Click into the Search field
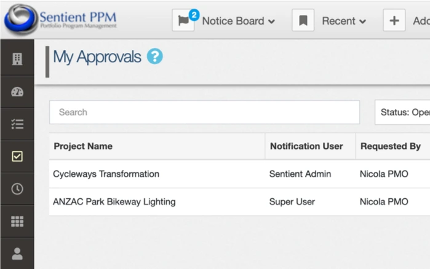 pyautogui.click(x=204, y=112)
